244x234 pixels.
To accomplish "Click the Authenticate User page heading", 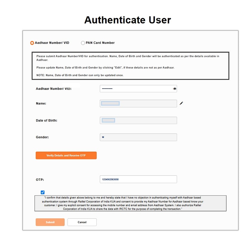I will 128,20.
